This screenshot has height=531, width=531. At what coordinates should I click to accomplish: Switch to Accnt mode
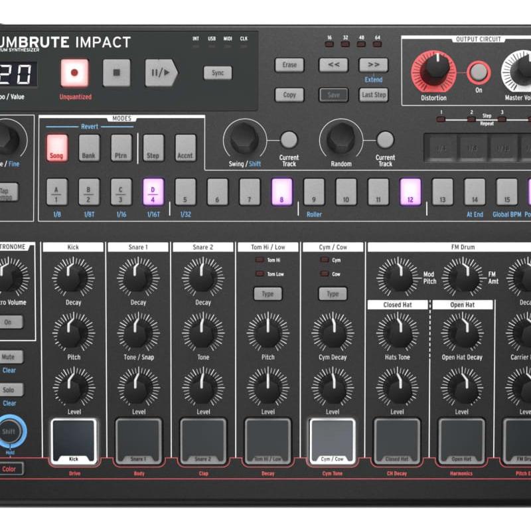click(185, 148)
